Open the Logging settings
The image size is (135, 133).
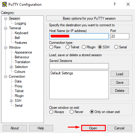coord(20,23)
